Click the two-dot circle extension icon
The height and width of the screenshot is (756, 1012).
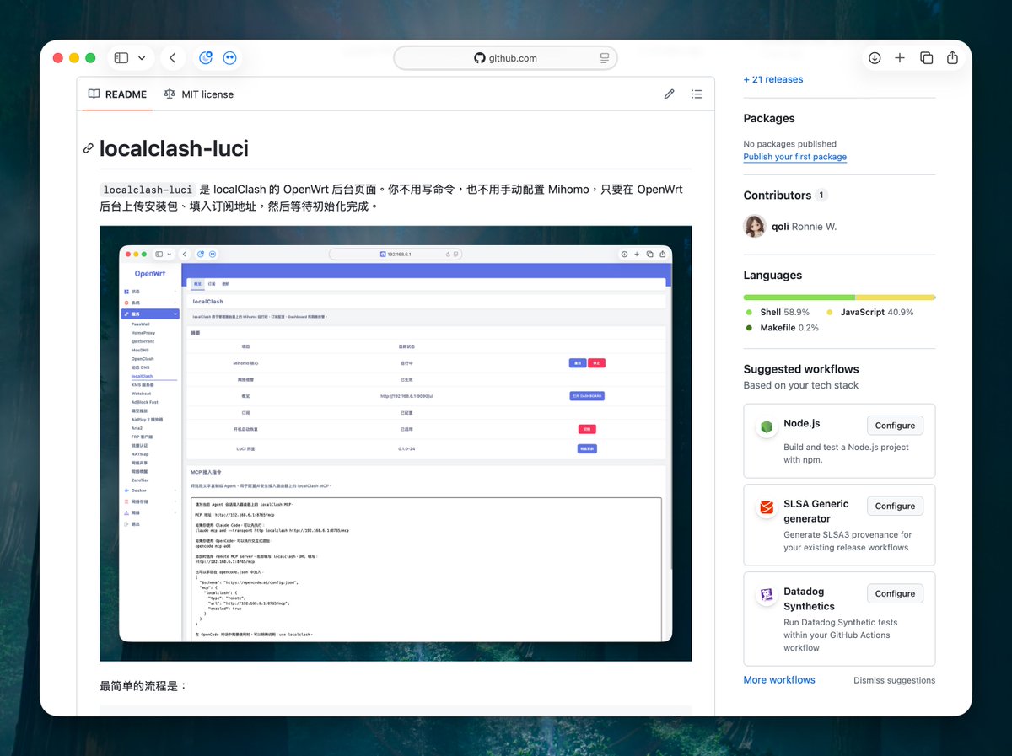pyautogui.click(x=229, y=58)
